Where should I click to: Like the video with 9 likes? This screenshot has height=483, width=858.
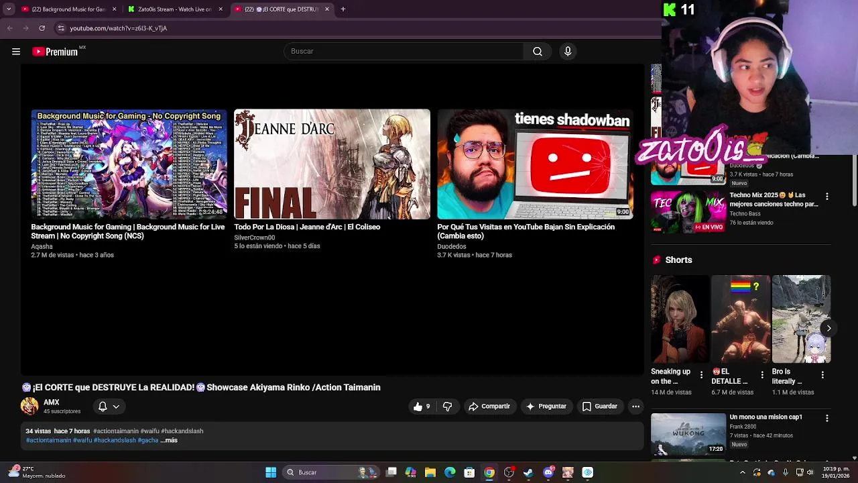click(422, 406)
